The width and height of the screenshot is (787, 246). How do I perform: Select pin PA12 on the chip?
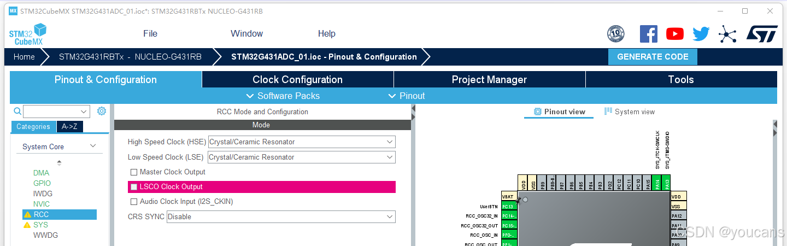pos(679,216)
